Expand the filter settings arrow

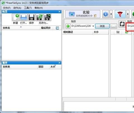(x=128, y=14)
